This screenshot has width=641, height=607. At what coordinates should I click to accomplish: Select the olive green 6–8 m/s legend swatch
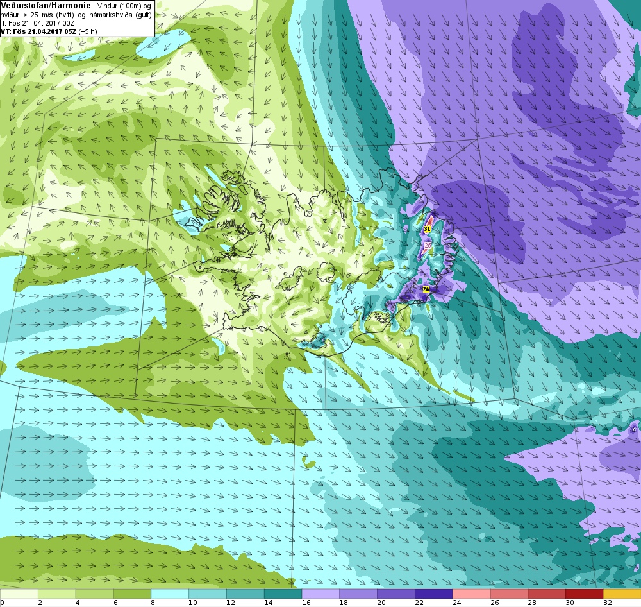pos(132,594)
